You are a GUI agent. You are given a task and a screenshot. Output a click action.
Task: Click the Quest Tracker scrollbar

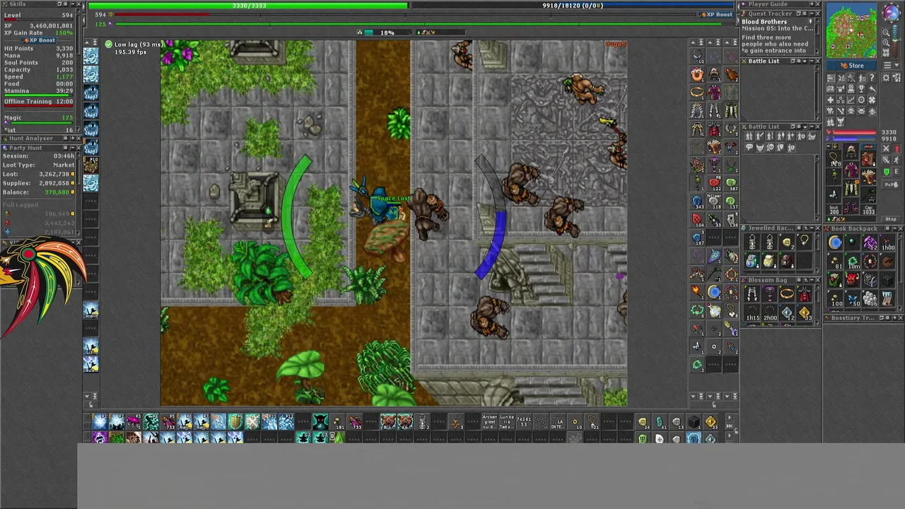pos(817,36)
